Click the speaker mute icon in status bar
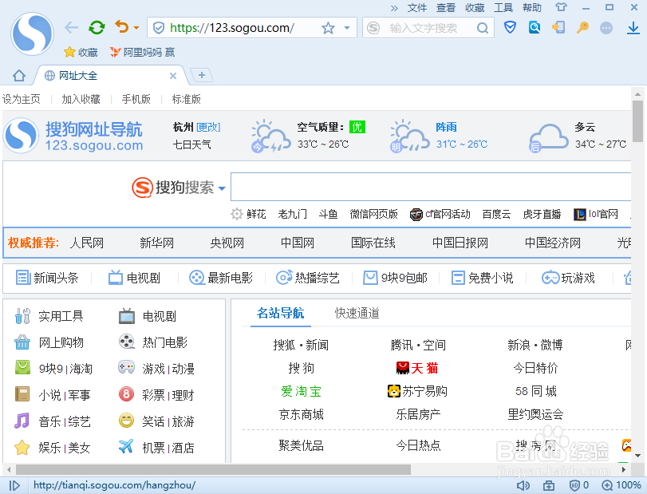 pos(523,485)
